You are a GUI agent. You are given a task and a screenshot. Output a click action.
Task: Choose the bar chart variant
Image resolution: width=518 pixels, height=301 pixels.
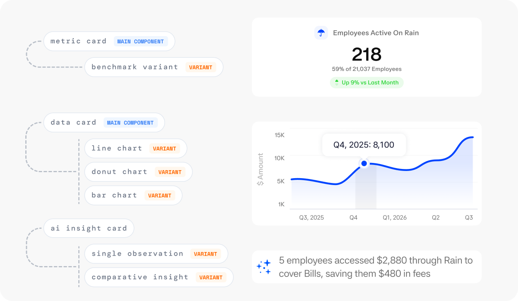133,195
